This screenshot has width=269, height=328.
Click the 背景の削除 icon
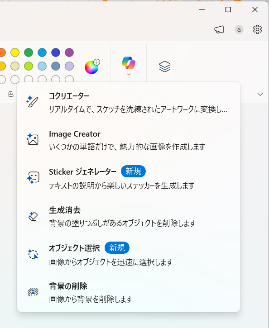point(33,292)
